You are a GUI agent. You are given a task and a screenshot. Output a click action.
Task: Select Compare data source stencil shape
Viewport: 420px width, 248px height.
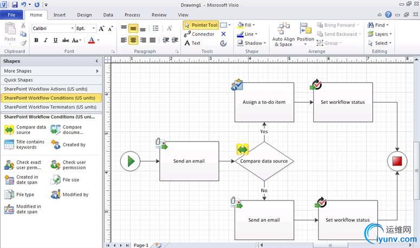coord(25,130)
